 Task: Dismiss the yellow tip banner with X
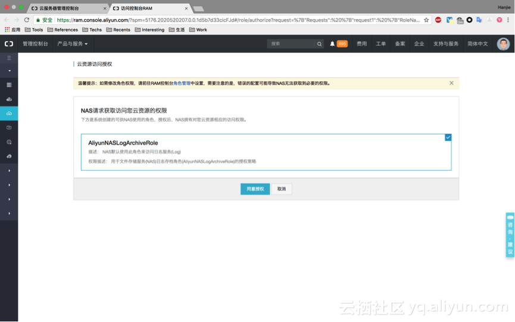(x=452, y=83)
